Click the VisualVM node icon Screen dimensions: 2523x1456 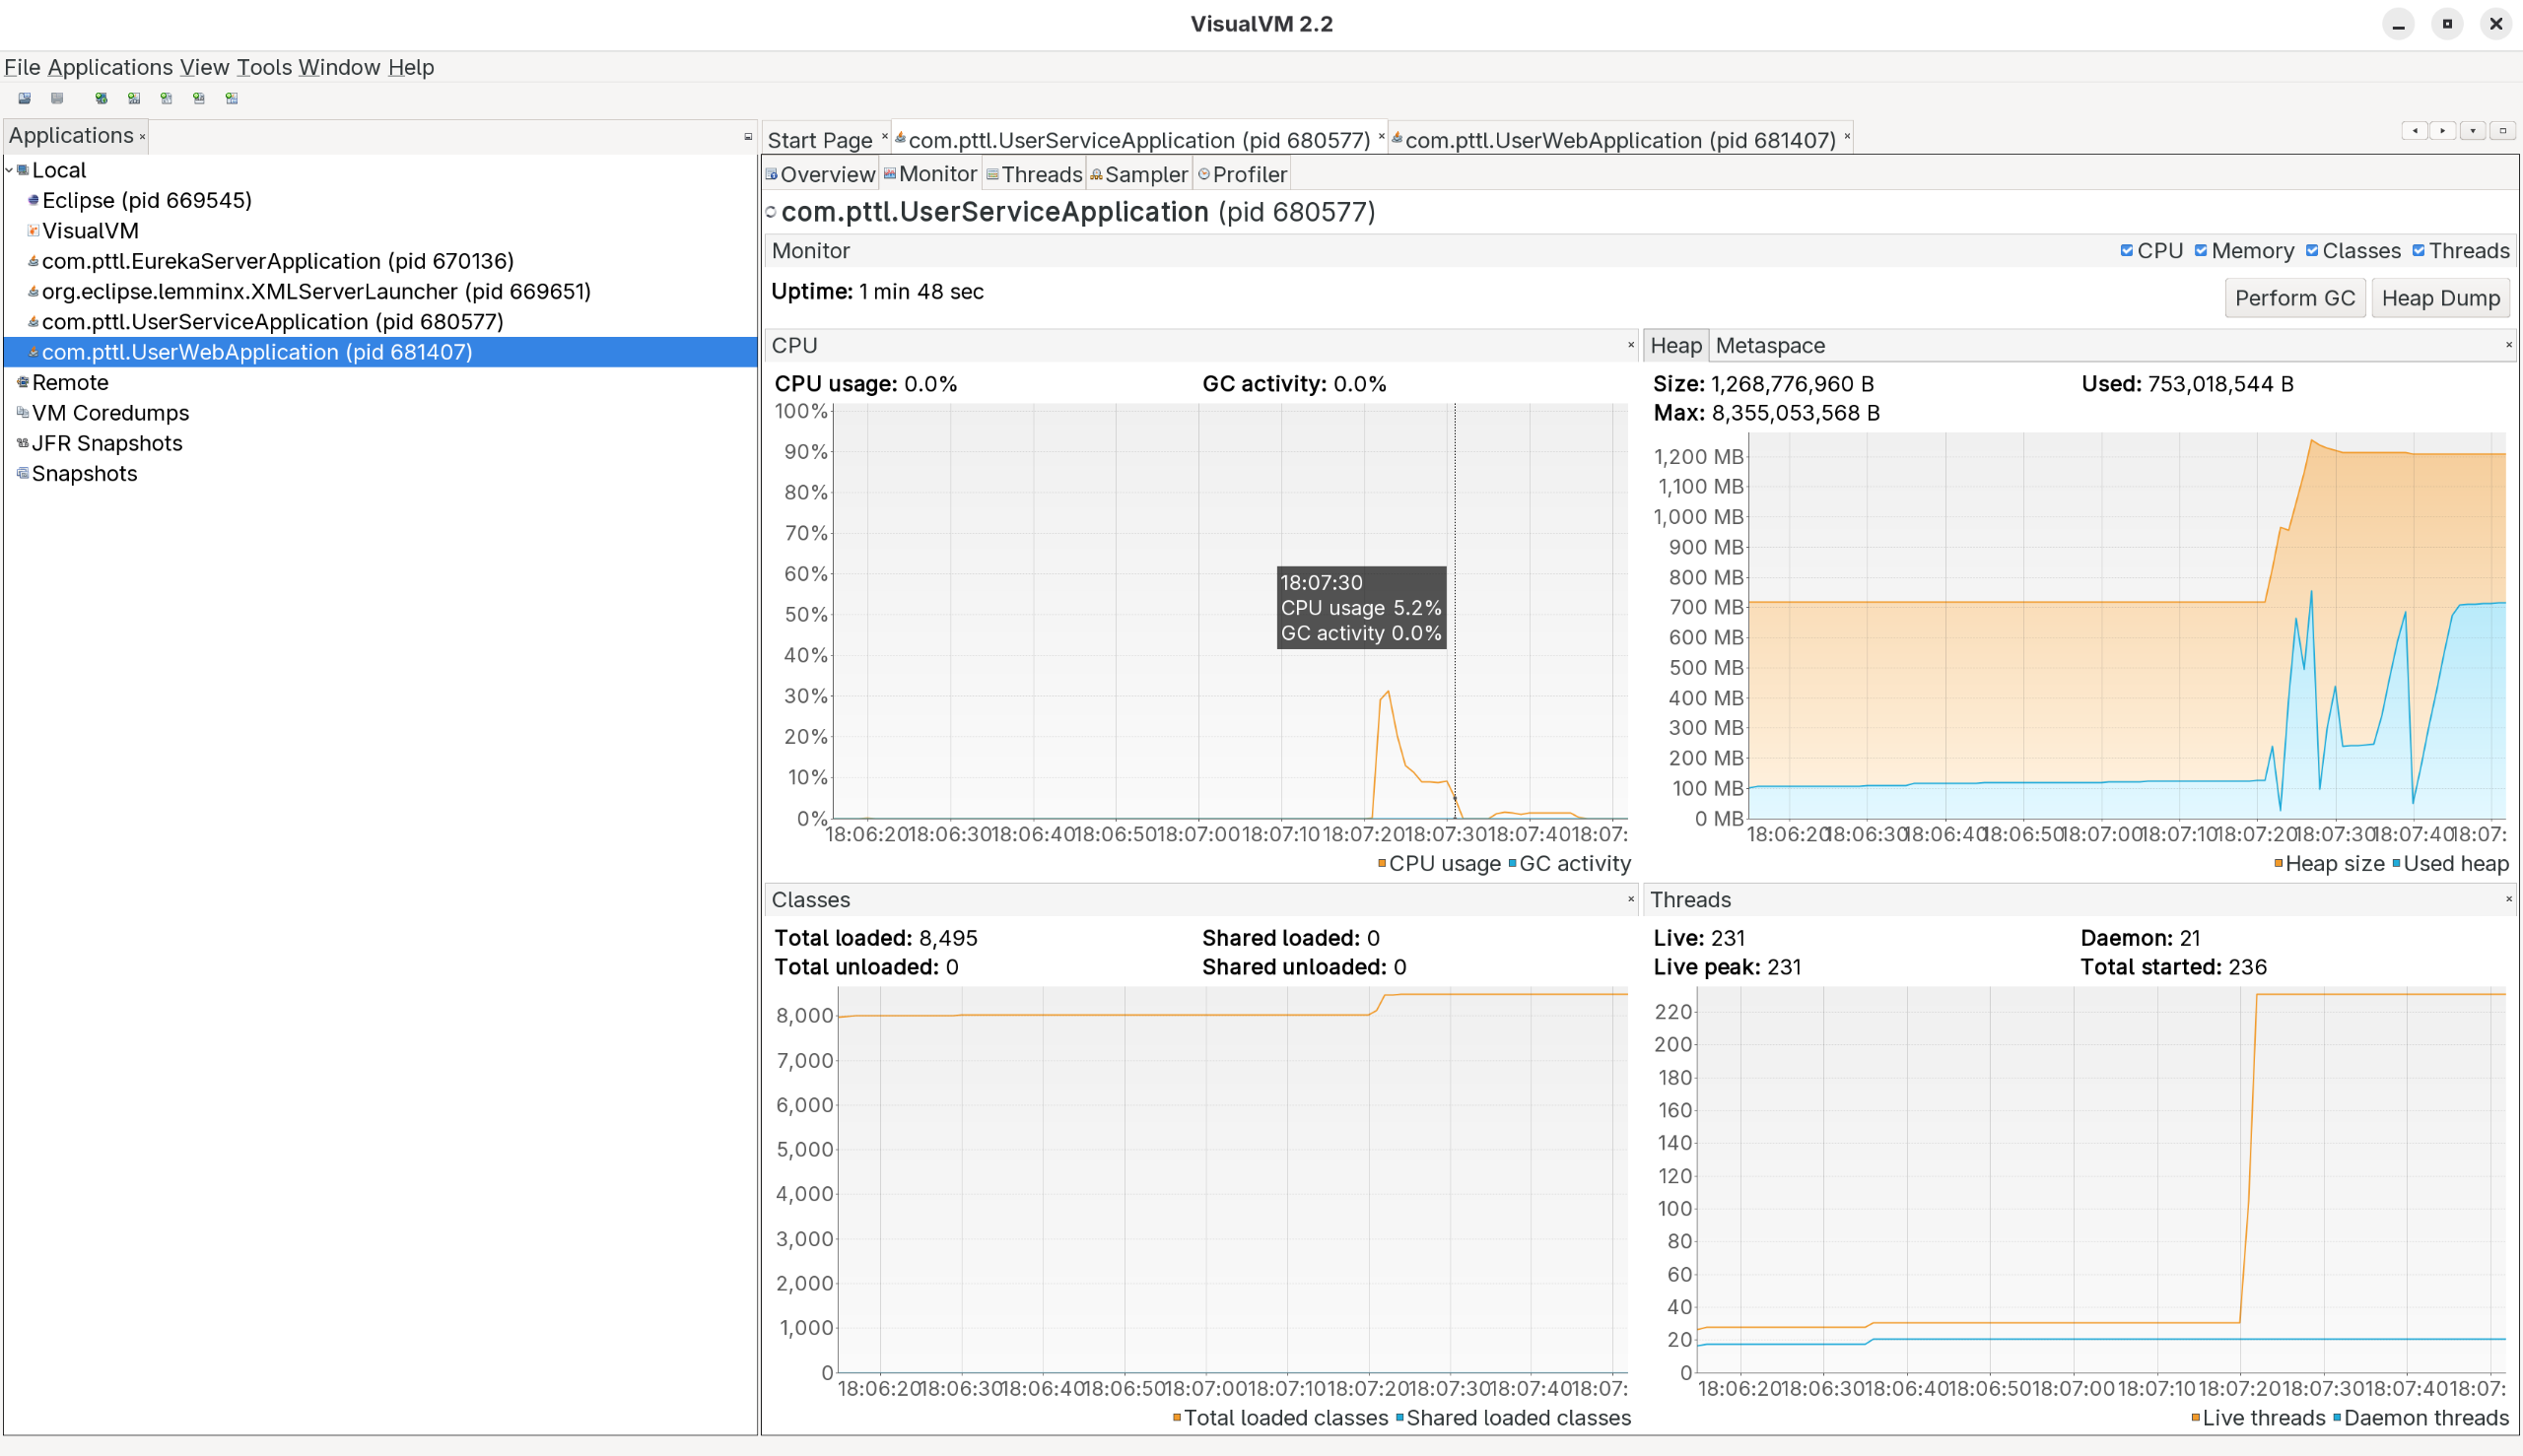[x=33, y=231]
